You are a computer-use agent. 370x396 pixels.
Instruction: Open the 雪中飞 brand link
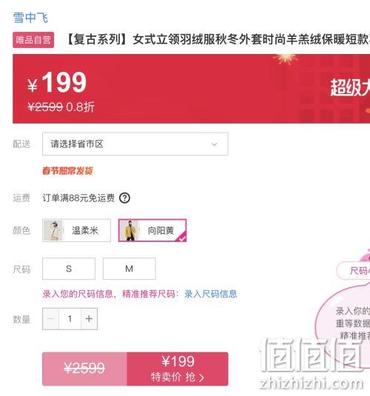click(30, 18)
